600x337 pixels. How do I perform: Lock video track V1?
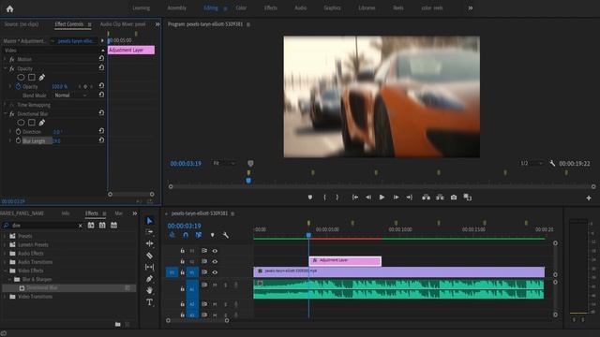point(183,272)
